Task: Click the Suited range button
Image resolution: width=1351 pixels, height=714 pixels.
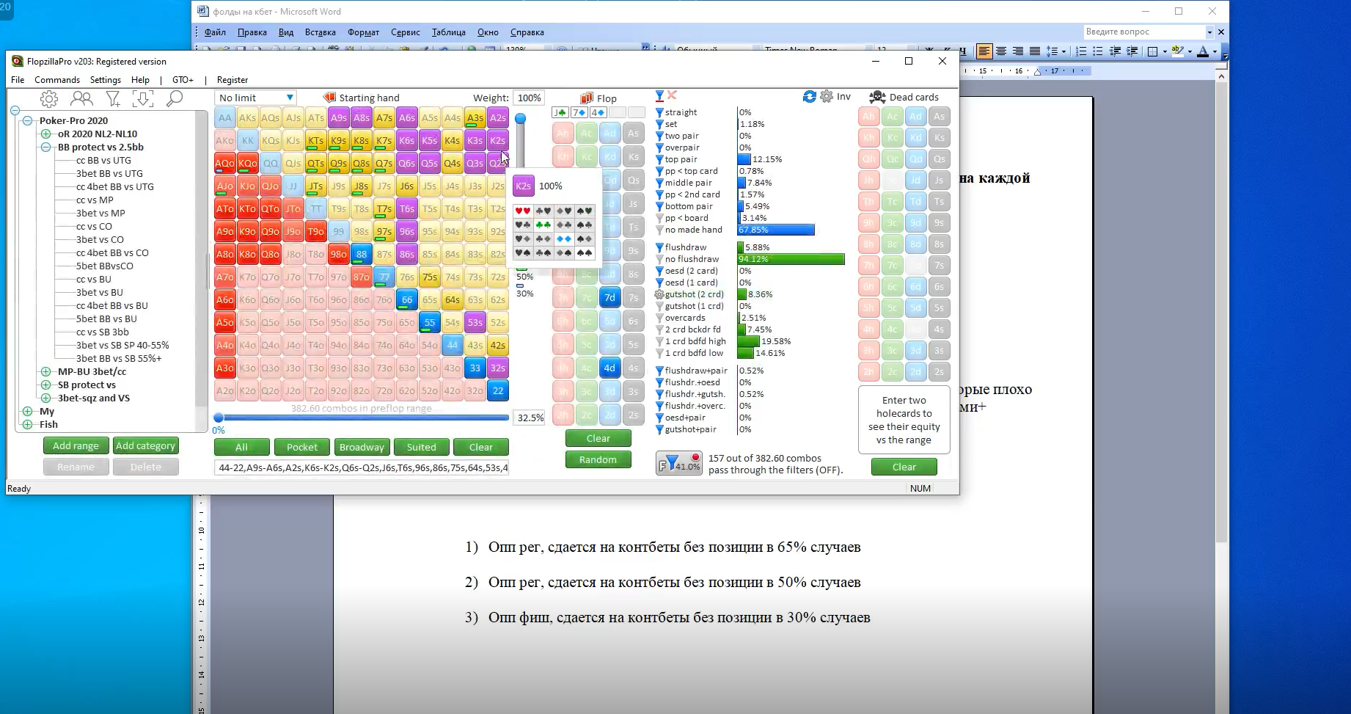Action: 422,447
